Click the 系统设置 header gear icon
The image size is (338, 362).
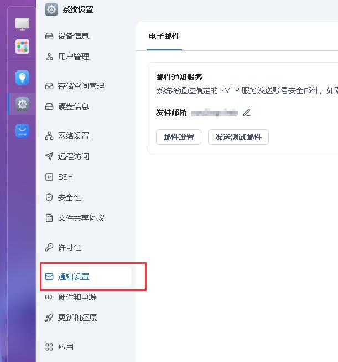(51, 9)
